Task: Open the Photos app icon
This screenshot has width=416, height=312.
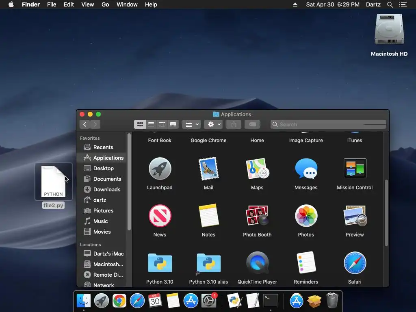Action: coord(306,216)
